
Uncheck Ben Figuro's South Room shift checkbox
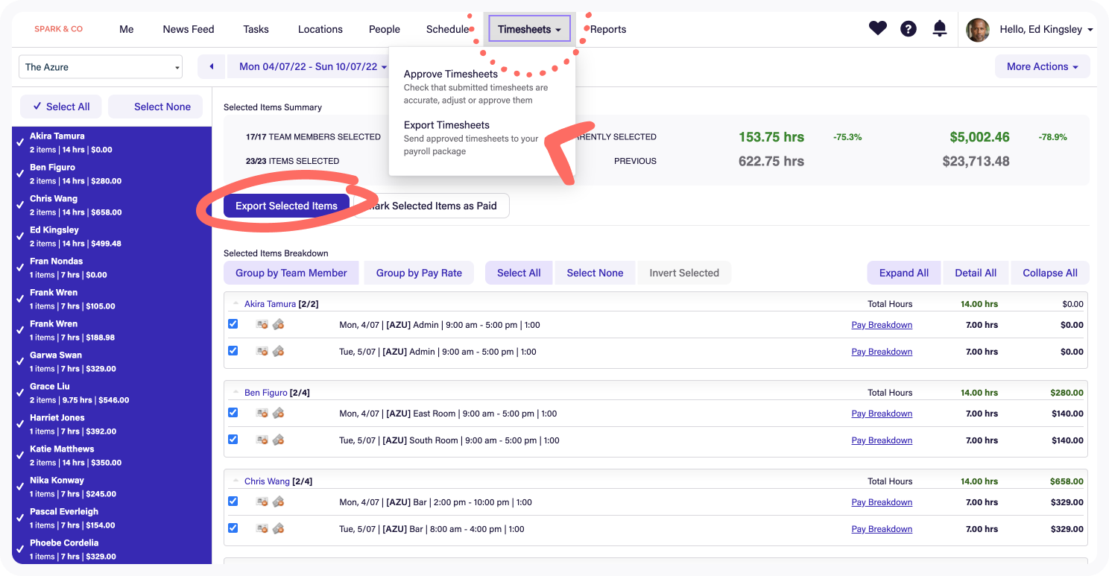pyautogui.click(x=233, y=440)
